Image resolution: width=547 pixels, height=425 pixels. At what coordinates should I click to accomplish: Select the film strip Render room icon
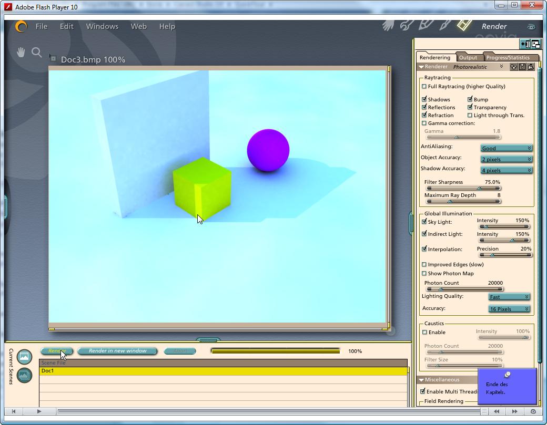(464, 25)
